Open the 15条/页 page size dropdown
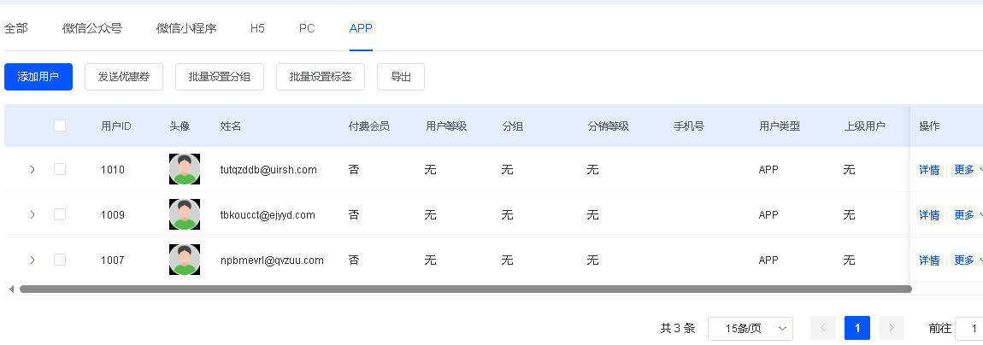Image resolution: width=983 pixels, height=345 pixels. [750, 328]
